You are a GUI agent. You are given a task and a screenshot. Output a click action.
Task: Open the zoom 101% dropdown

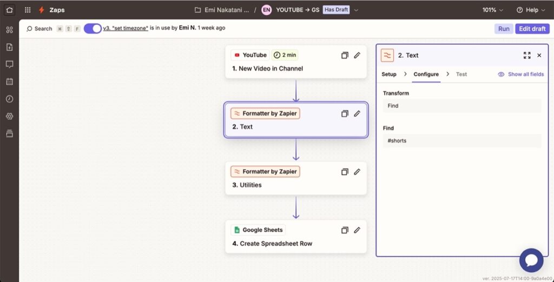493,10
